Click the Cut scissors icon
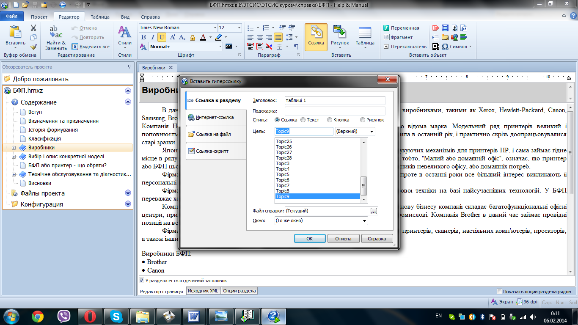 (33, 28)
